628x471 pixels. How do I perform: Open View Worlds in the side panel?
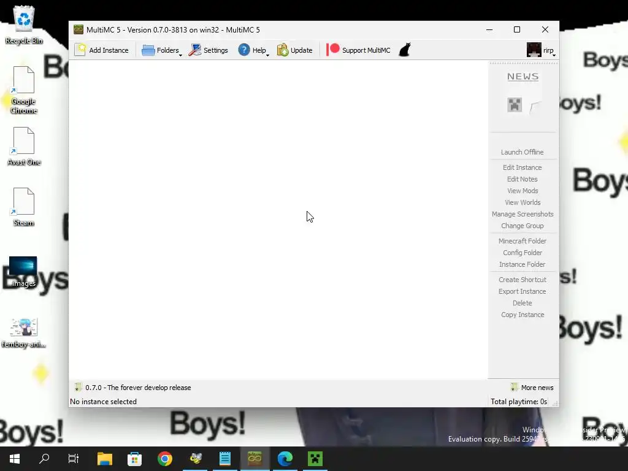[522, 202]
